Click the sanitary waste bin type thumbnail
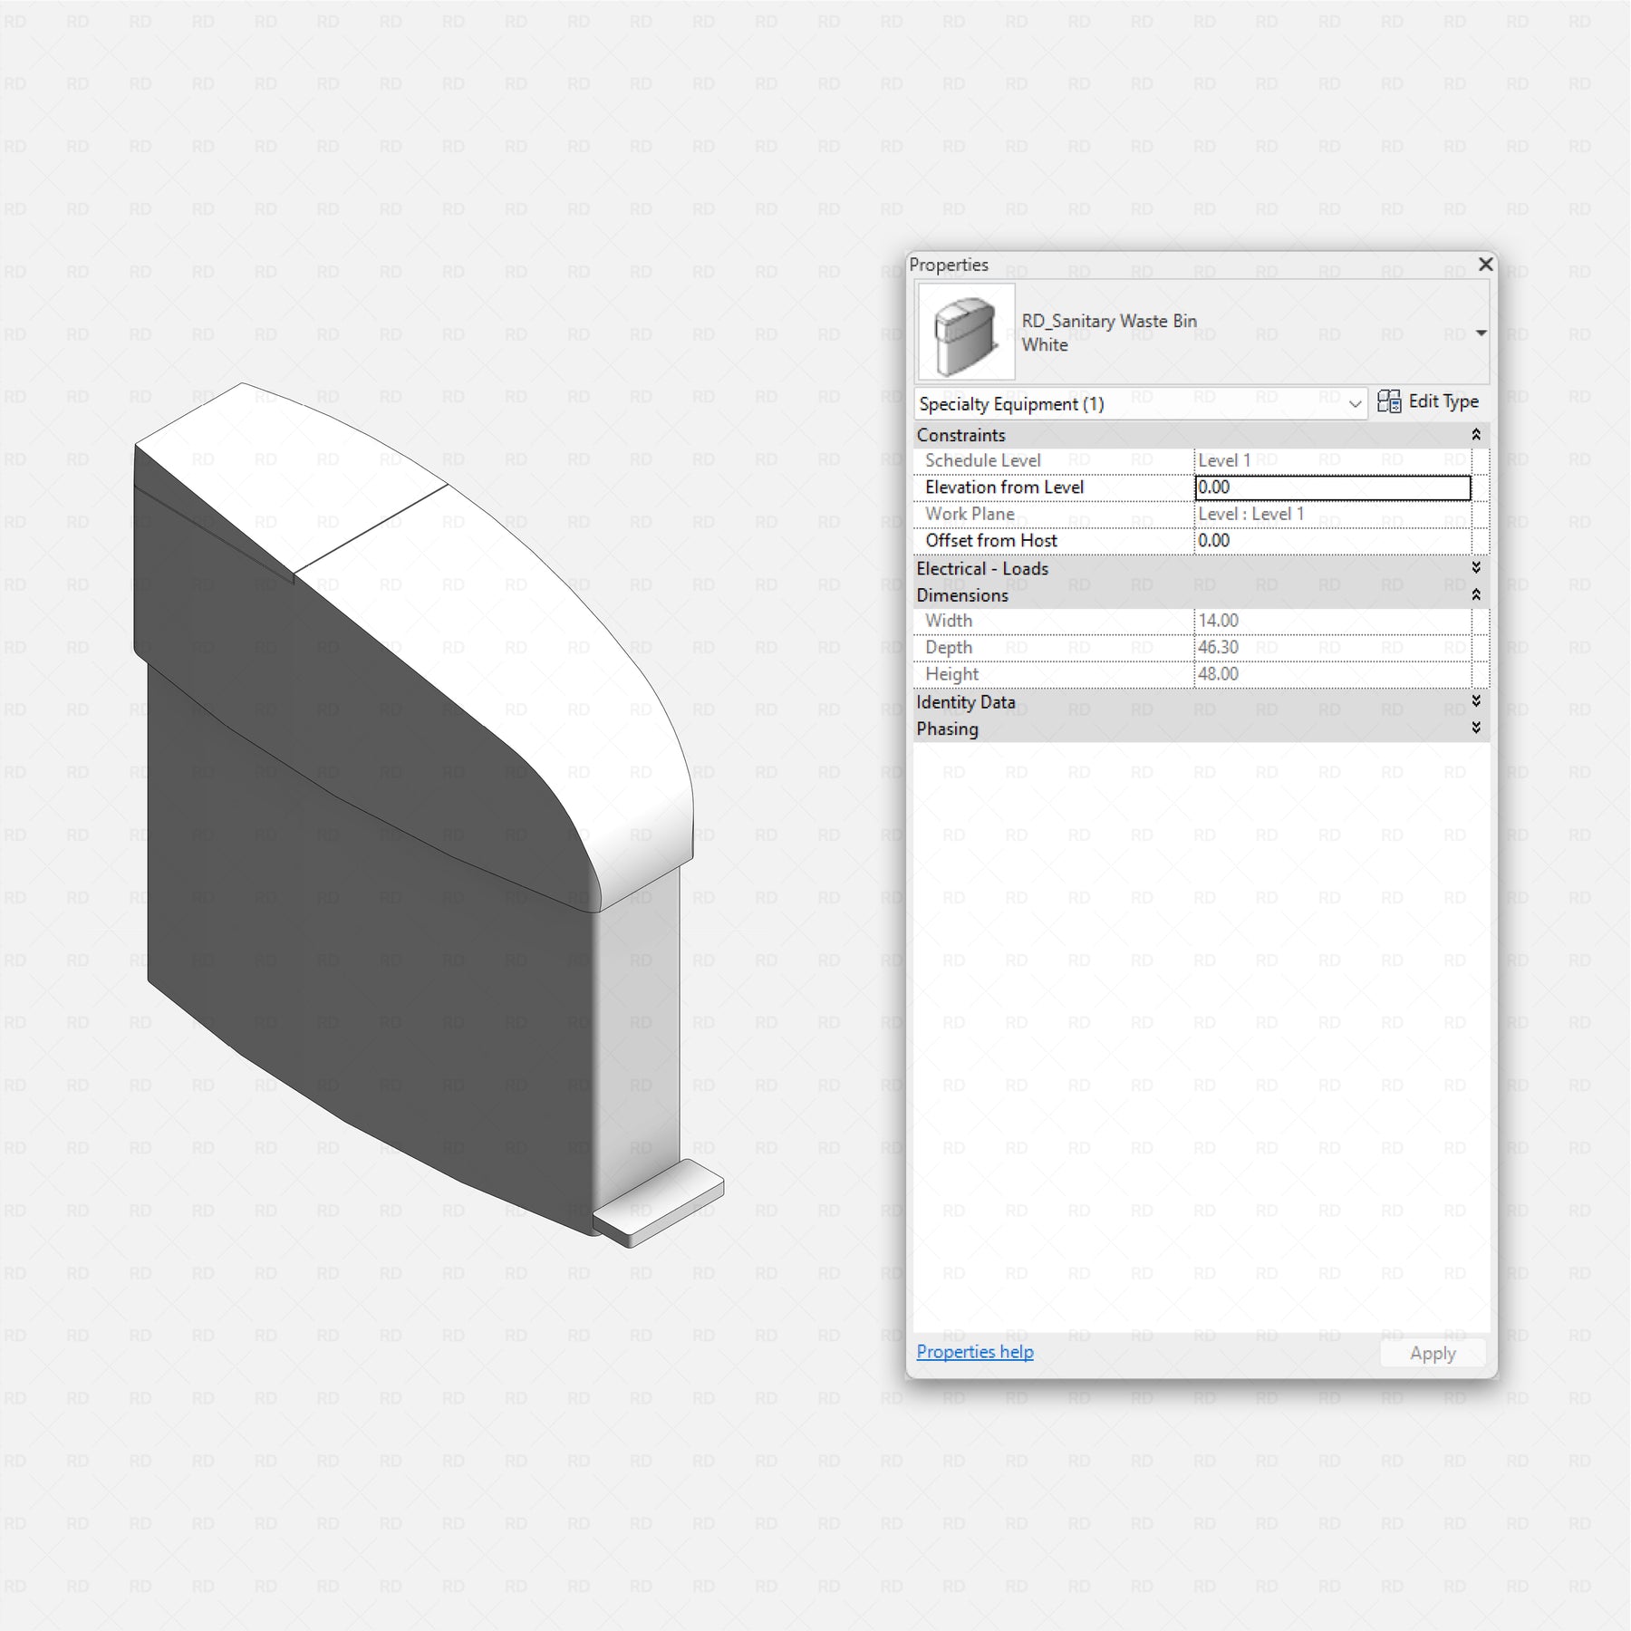The image size is (1631, 1631). [x=966, y=332]
